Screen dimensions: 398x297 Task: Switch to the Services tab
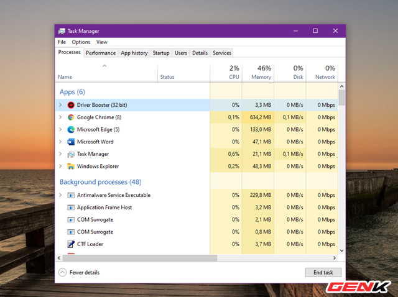(222, 53)
